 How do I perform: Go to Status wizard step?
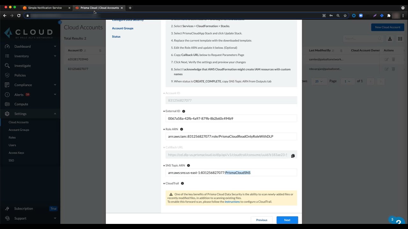(116, 37)
